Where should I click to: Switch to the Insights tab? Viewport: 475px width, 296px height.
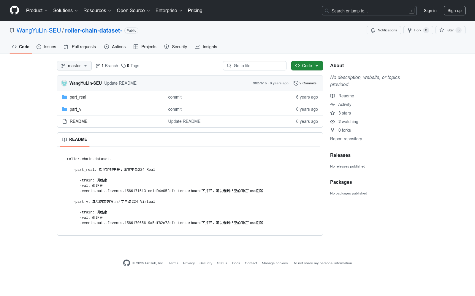pyautogui.click(x=206, y=47)
